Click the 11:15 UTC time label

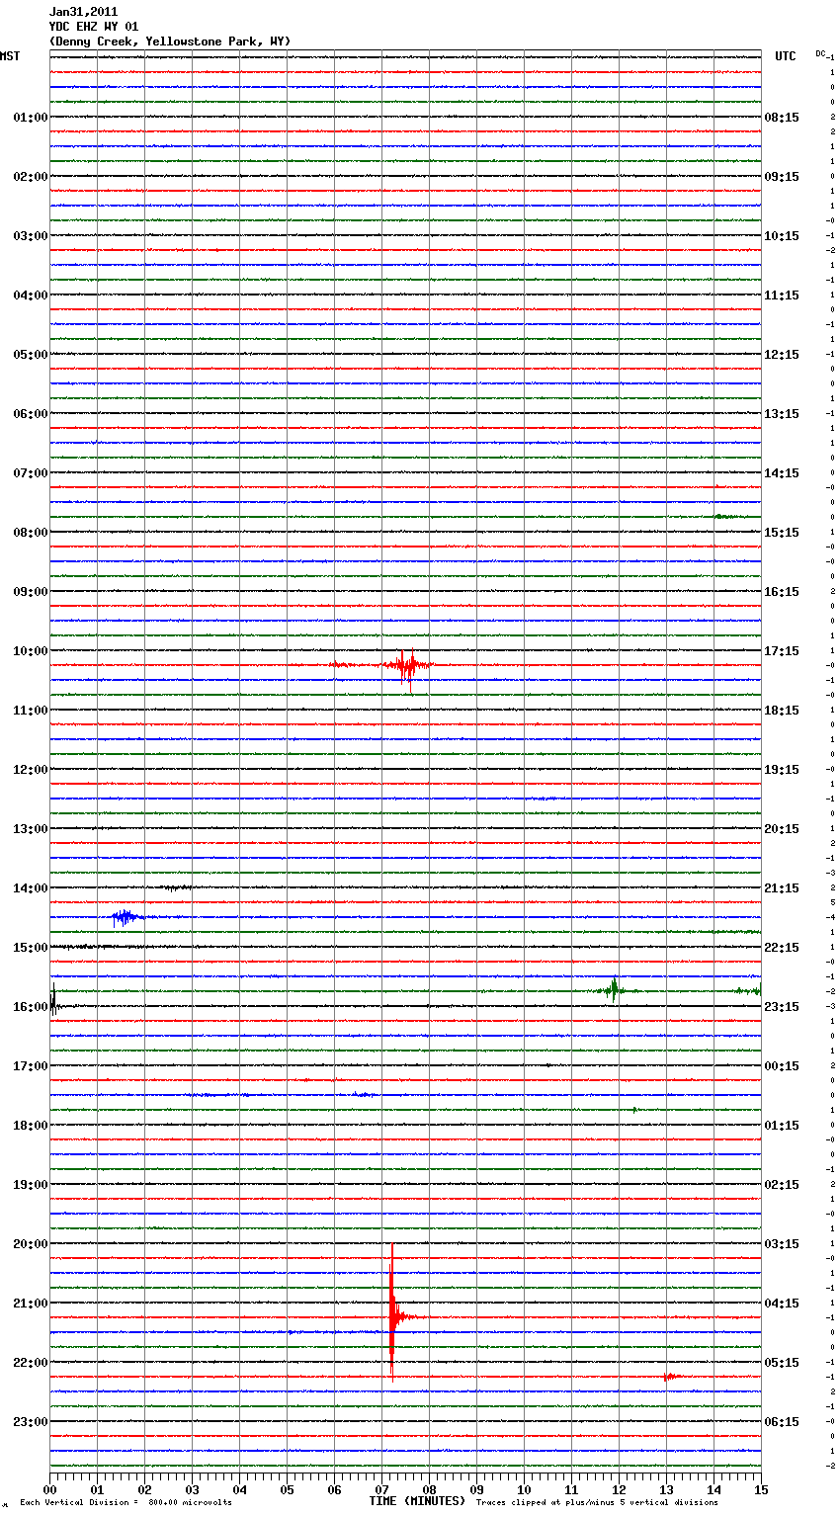(x=782, y=295)
